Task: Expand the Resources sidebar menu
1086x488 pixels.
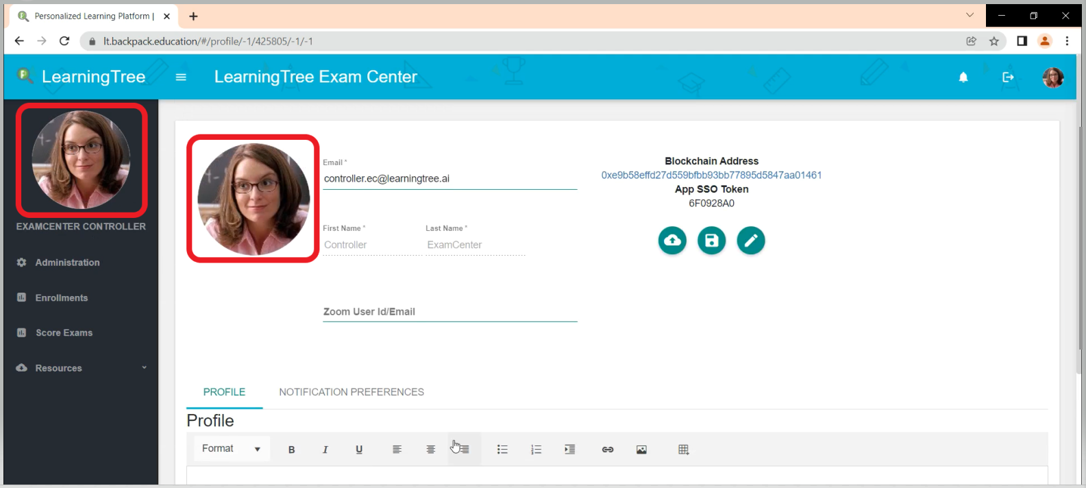Action: coord(81,368)
